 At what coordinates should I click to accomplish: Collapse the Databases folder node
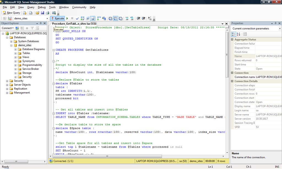(x=7, y=38)
